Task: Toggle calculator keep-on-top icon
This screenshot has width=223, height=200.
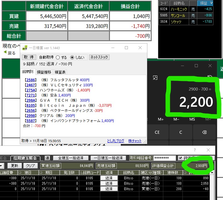Action: pyautogui.click(x=155, y=78)
